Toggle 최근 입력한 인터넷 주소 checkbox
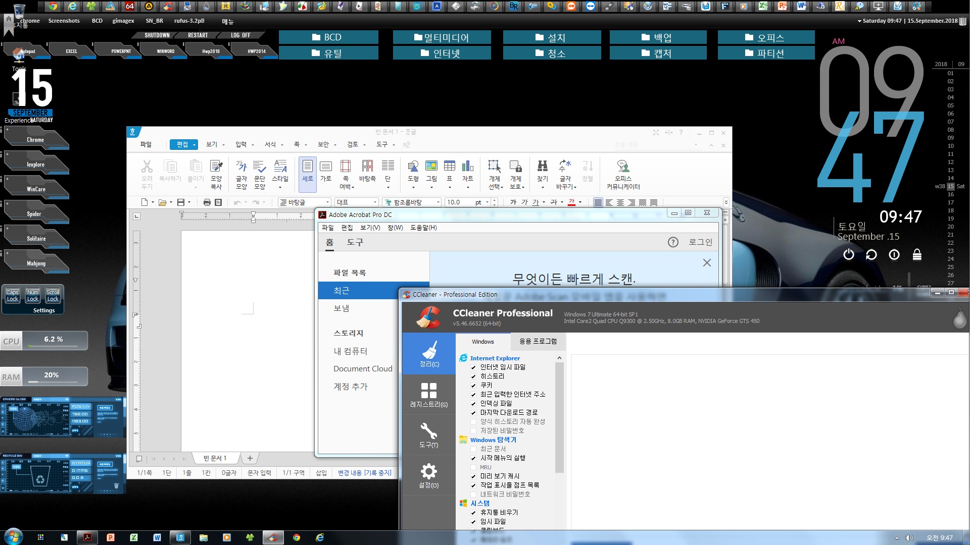The image size is (970, 545). click(x=473, y=395)
